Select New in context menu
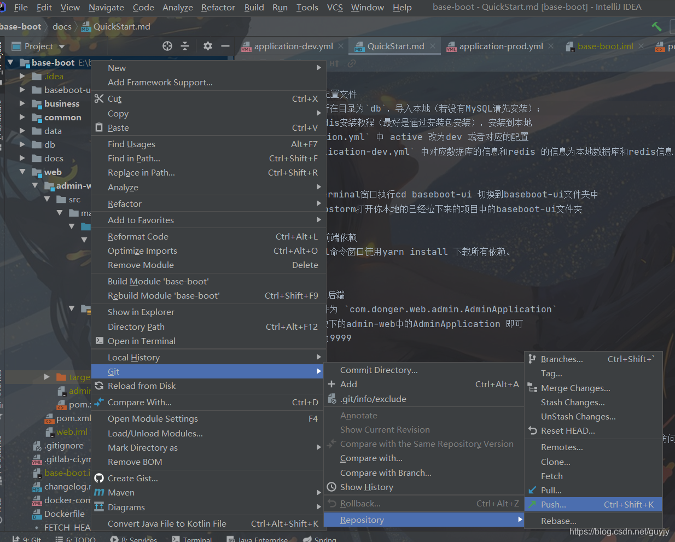Screen dimensions: 675x542 pos(208,68)
